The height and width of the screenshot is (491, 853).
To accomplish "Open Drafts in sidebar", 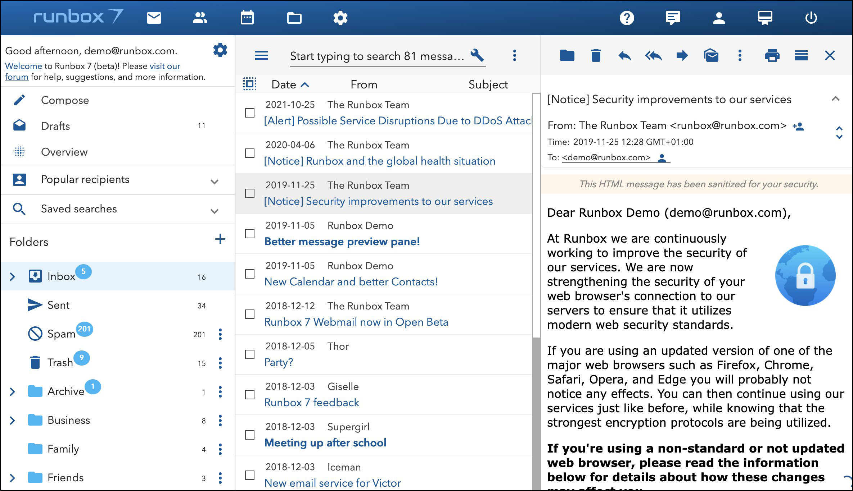I will coord(55,126).
